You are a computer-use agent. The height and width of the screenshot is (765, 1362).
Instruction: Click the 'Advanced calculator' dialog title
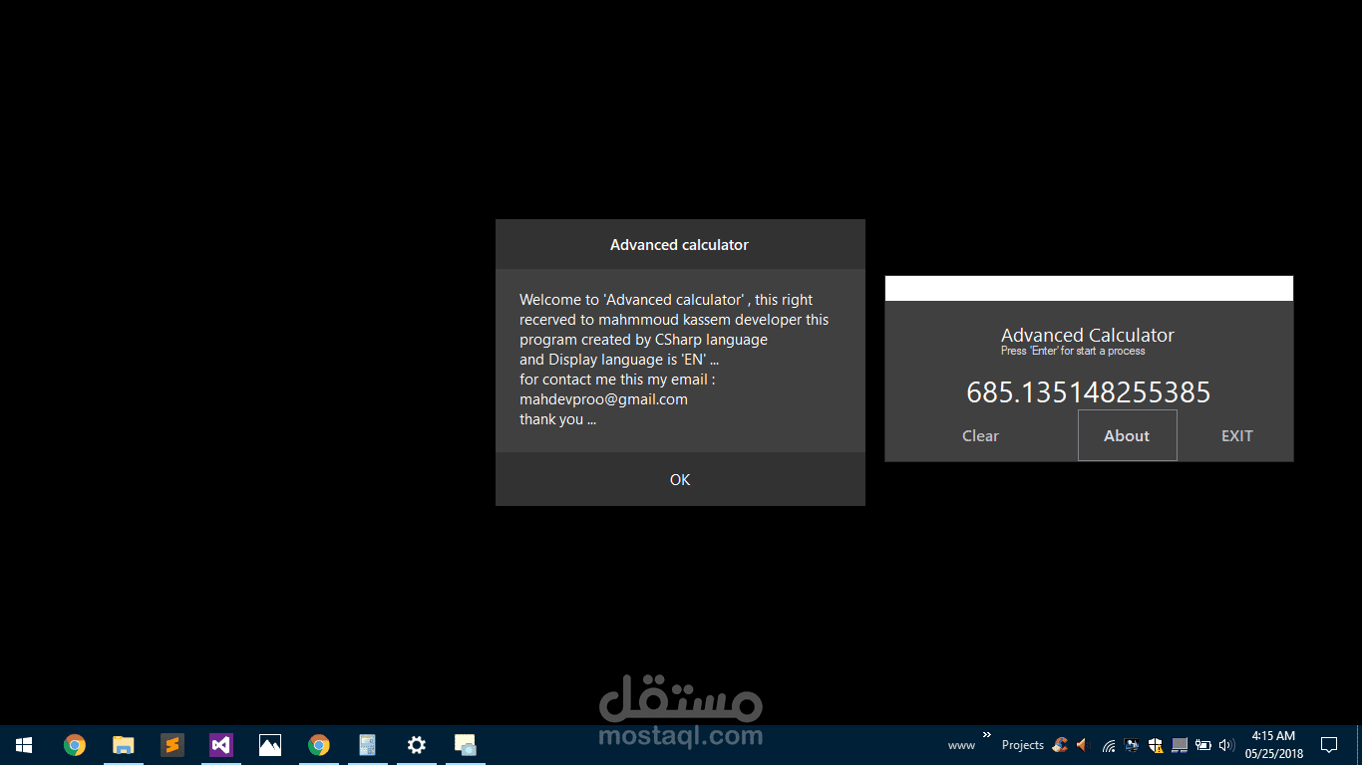[x=679, y=245]
